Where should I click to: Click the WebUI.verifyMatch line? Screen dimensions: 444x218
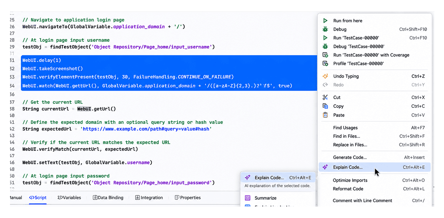(80, 149)
